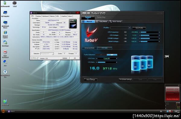Click the Core.01 value in CPU Core selector

coord(107,58)
